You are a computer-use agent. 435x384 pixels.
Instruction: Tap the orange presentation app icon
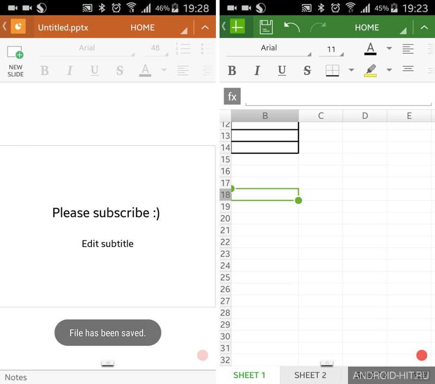click(x=18, y=27)
